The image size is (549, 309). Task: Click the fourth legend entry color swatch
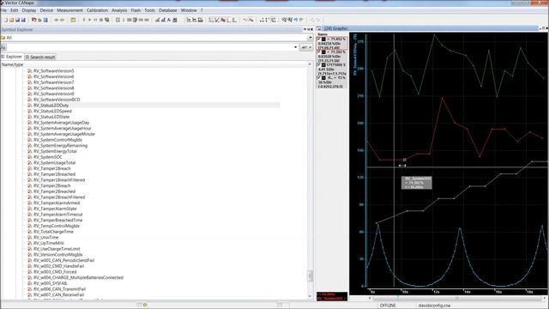pyautogui.click(x=323, y=78)
